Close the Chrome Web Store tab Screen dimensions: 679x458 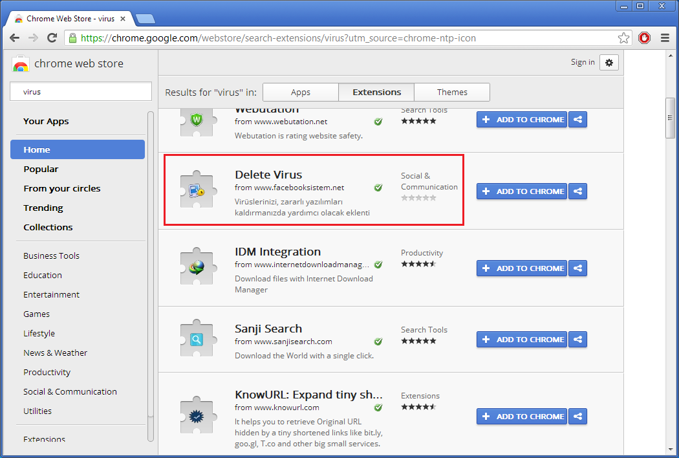point(123,19)
